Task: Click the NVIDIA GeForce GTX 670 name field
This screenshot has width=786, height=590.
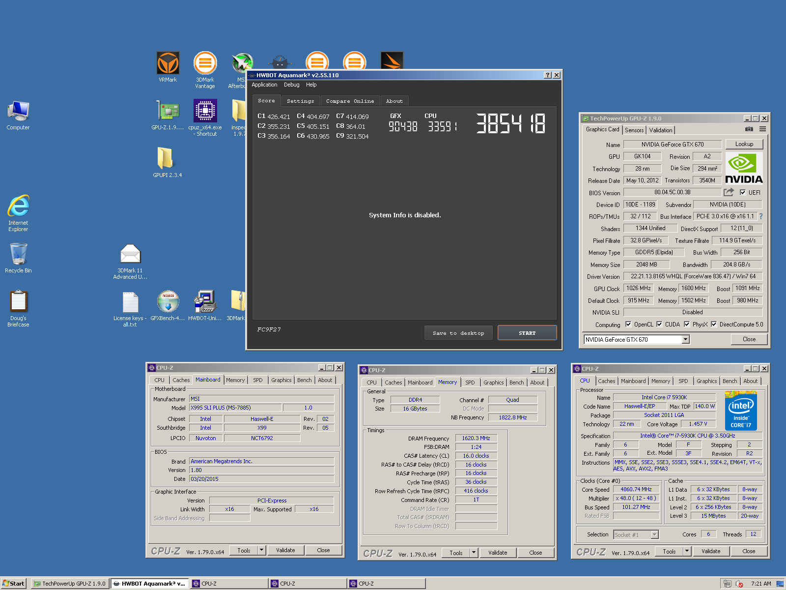Action: point(672,145)
